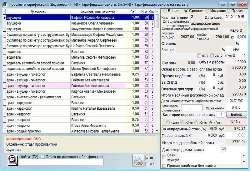Click the Фамилия, имя, отчество column header

tap(98, 12)
